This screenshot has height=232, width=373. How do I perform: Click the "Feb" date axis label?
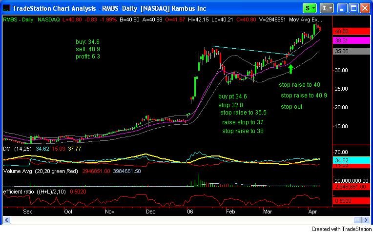[x=231, y=212]
